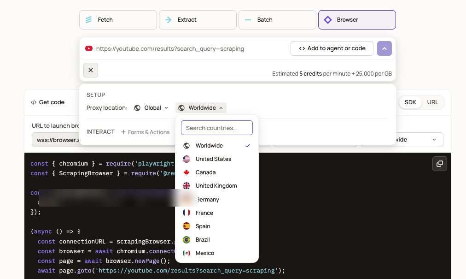Screen dimensions: 466x279
Task: Click the INTERACT section label
Action: [x=100, y=131]
